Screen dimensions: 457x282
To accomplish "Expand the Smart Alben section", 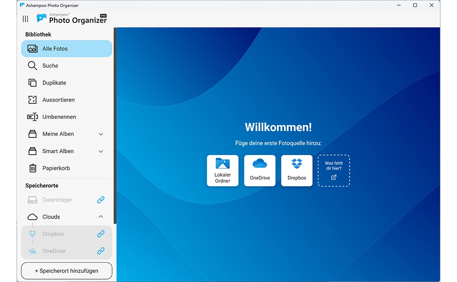I will 100,151.
